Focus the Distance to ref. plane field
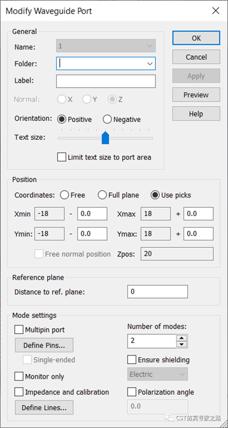This screenshot has height=428, width=228. (x=158, y=292)
